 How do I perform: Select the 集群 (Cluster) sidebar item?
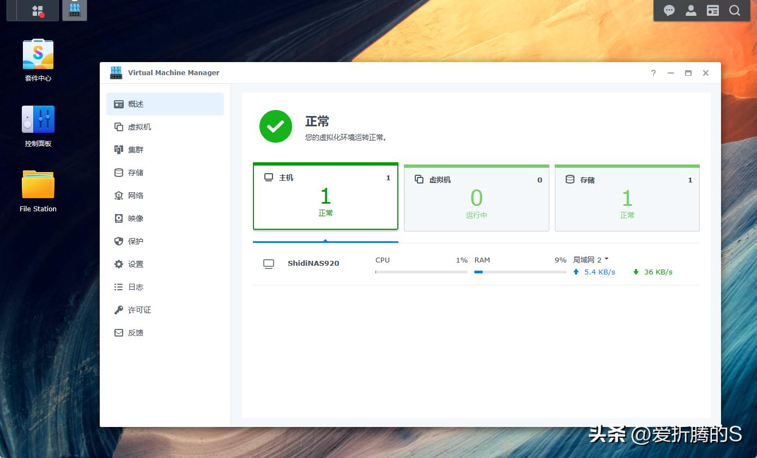[135, 149]
